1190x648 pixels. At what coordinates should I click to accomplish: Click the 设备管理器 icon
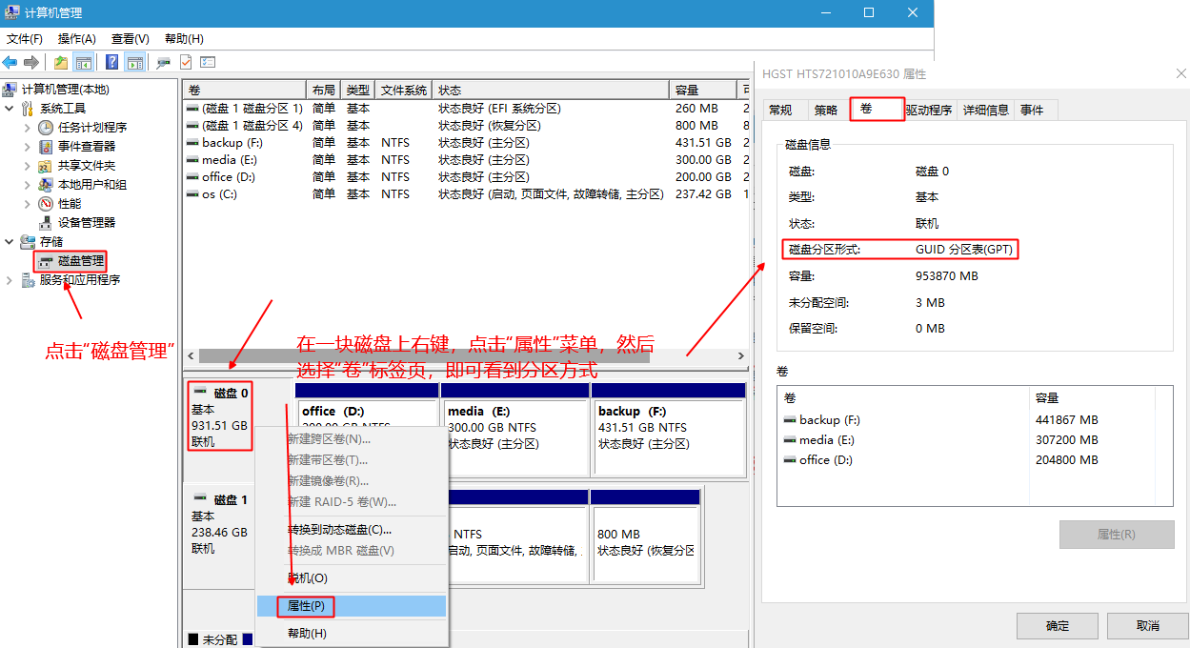[46, 223]
